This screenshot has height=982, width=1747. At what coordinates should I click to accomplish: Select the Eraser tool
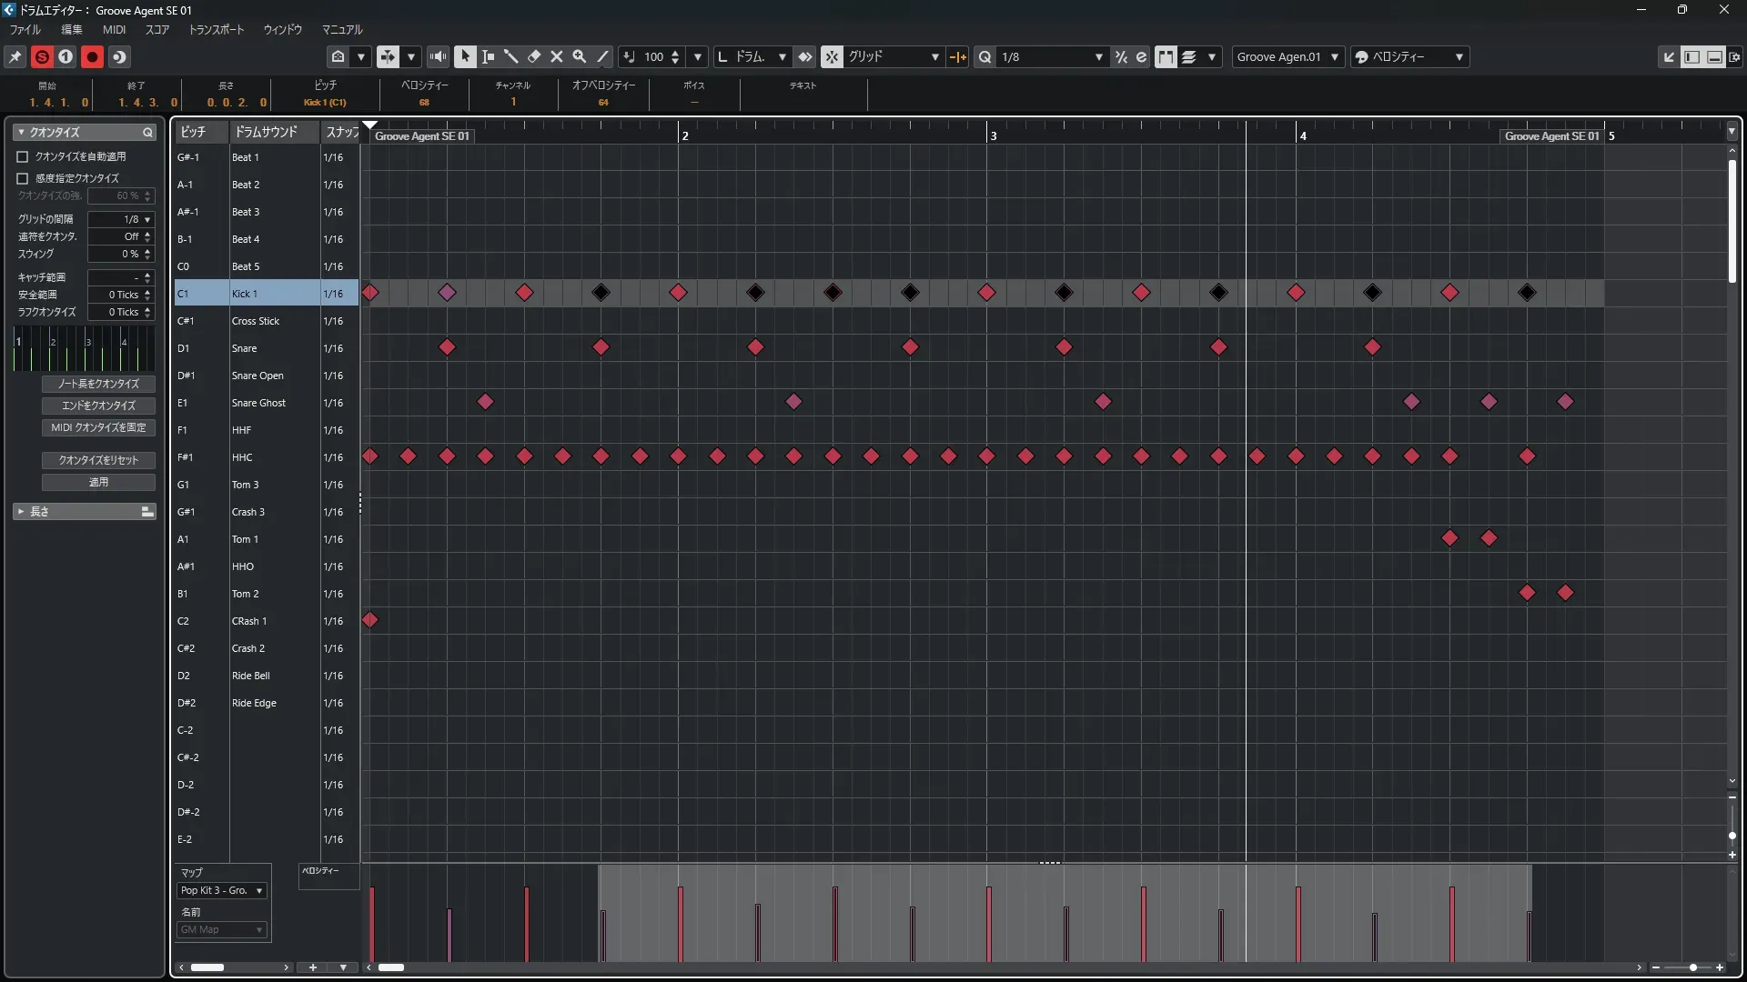534,56
